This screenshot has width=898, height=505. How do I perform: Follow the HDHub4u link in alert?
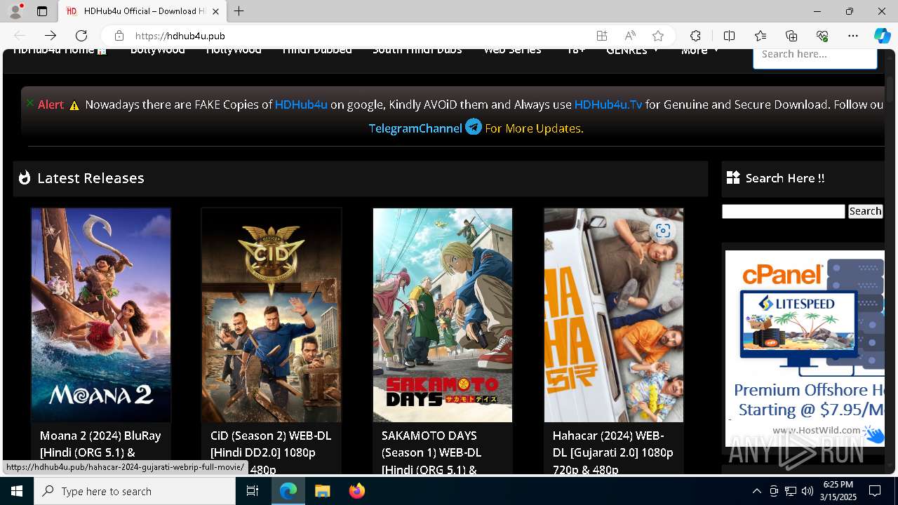coord(301,105)
